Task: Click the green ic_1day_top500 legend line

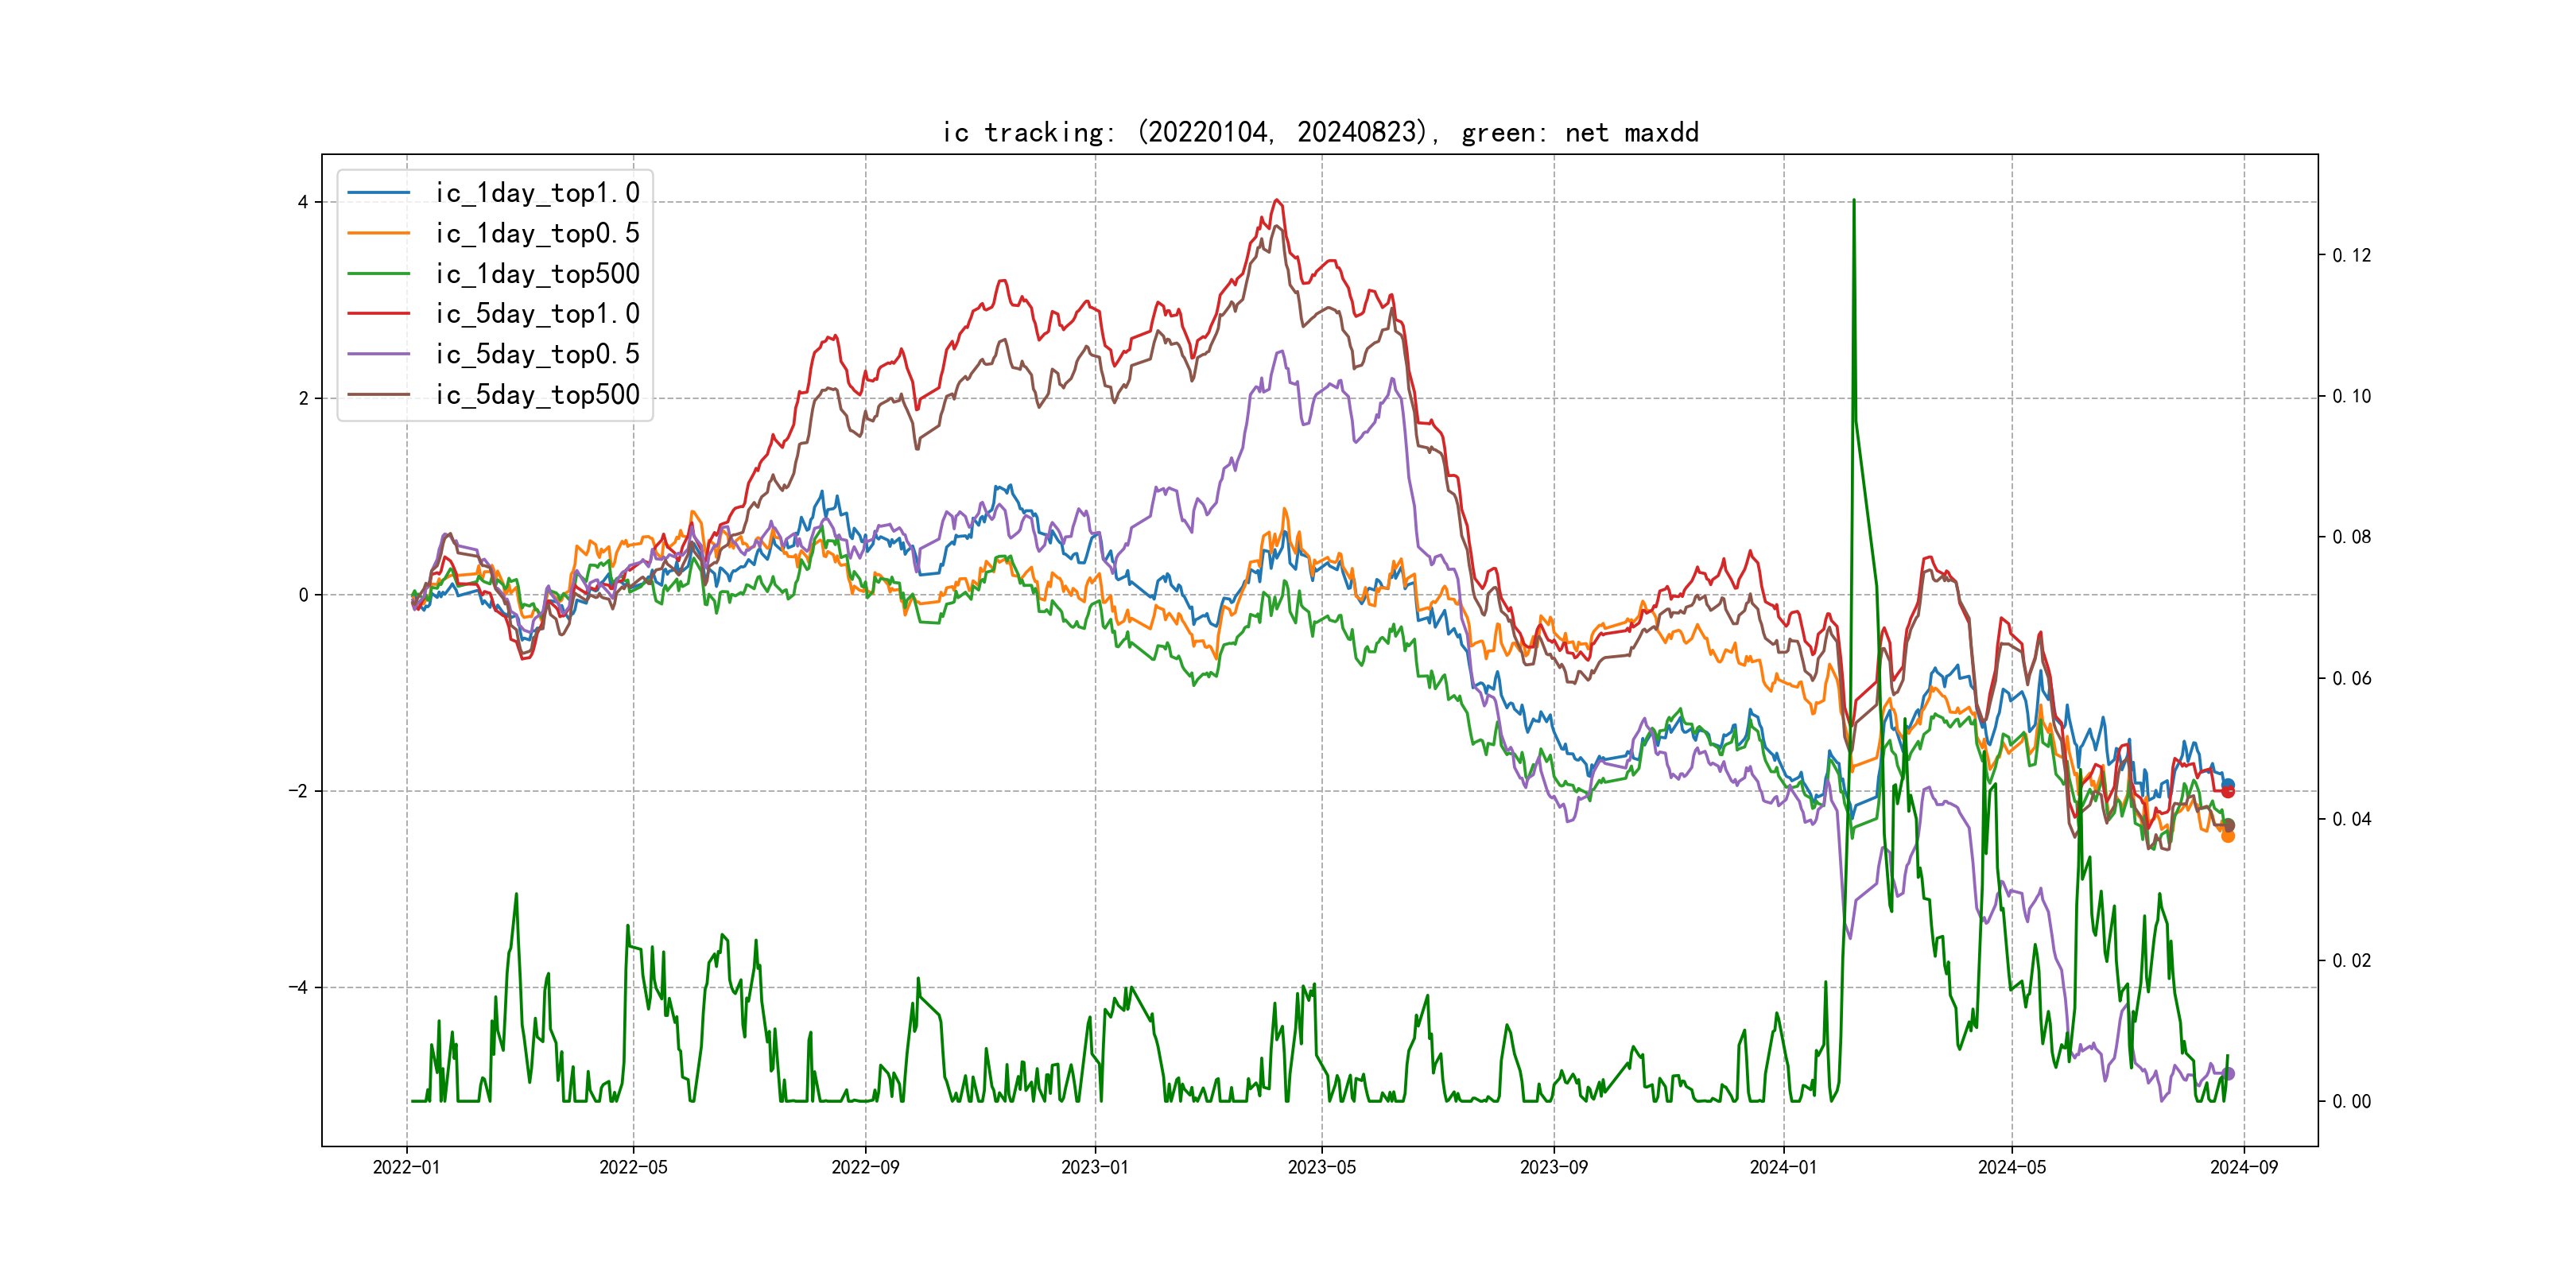Action: 379,273
